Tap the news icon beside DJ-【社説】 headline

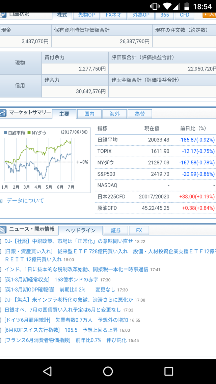1,242
